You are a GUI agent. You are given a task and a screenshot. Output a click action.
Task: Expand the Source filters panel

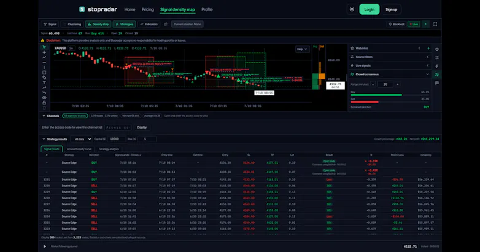[x=428, y=57]
